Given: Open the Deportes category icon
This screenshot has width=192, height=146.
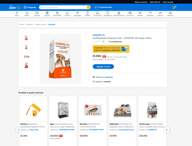Looking at the screenshot, I should tap(160, 14).
